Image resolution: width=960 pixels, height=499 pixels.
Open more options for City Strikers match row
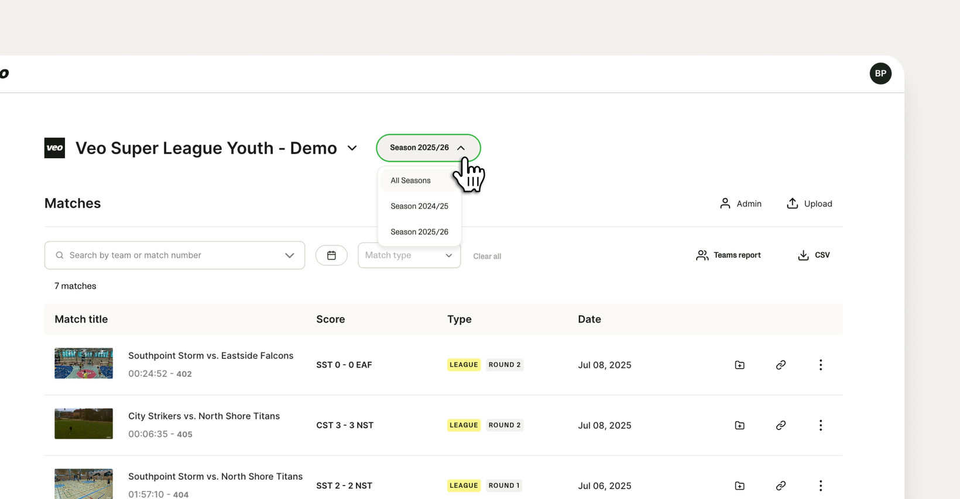(821, 425)
